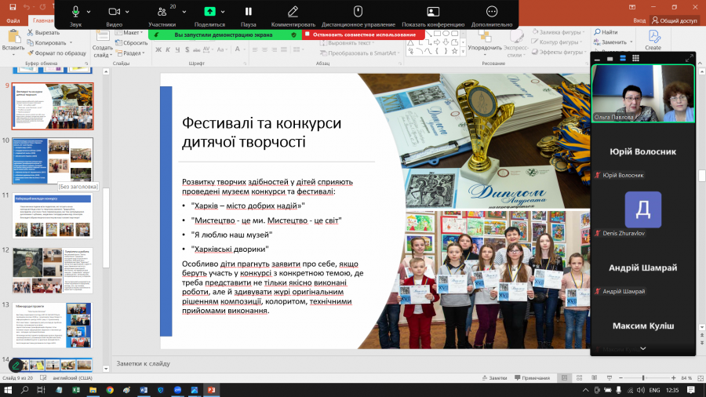Switch to Reading view
Viewport: 706px width, 397px height.
594,378
